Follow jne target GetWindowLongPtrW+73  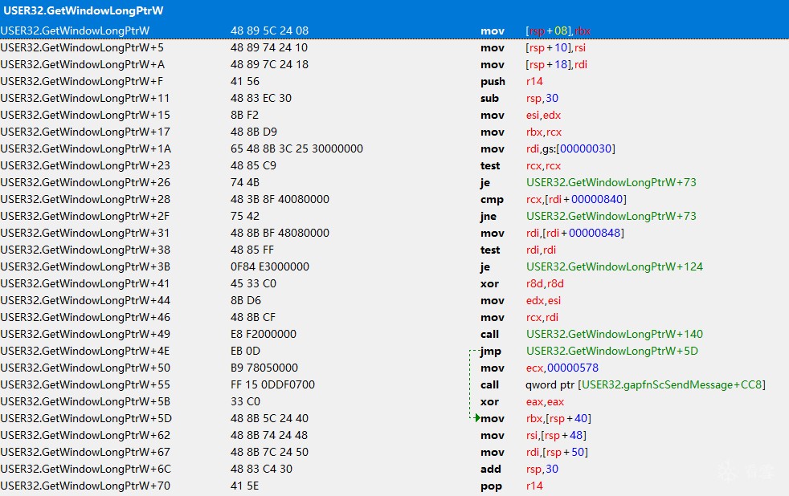(611, 216)
